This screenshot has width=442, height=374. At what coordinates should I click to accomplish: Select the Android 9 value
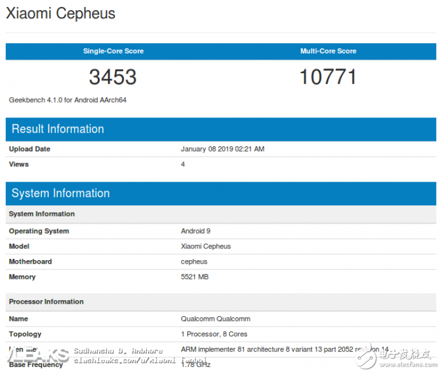click(196, 231)
